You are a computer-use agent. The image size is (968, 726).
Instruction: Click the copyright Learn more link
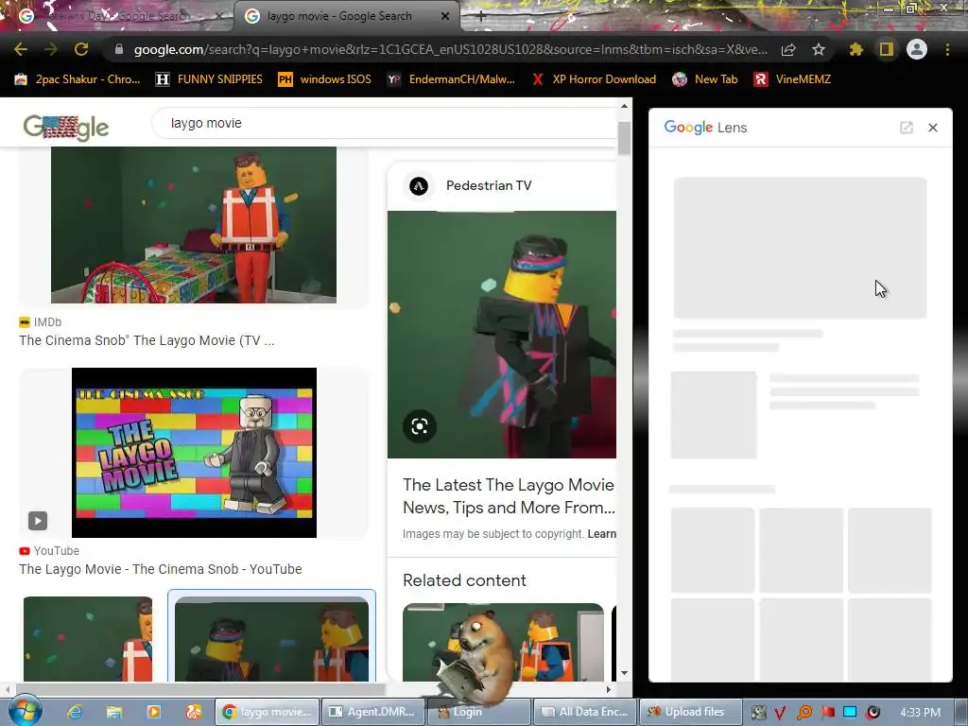601,534
